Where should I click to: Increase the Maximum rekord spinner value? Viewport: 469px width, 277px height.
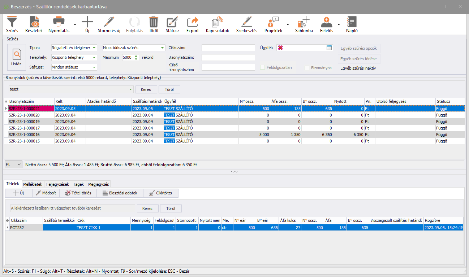[136, 56]
